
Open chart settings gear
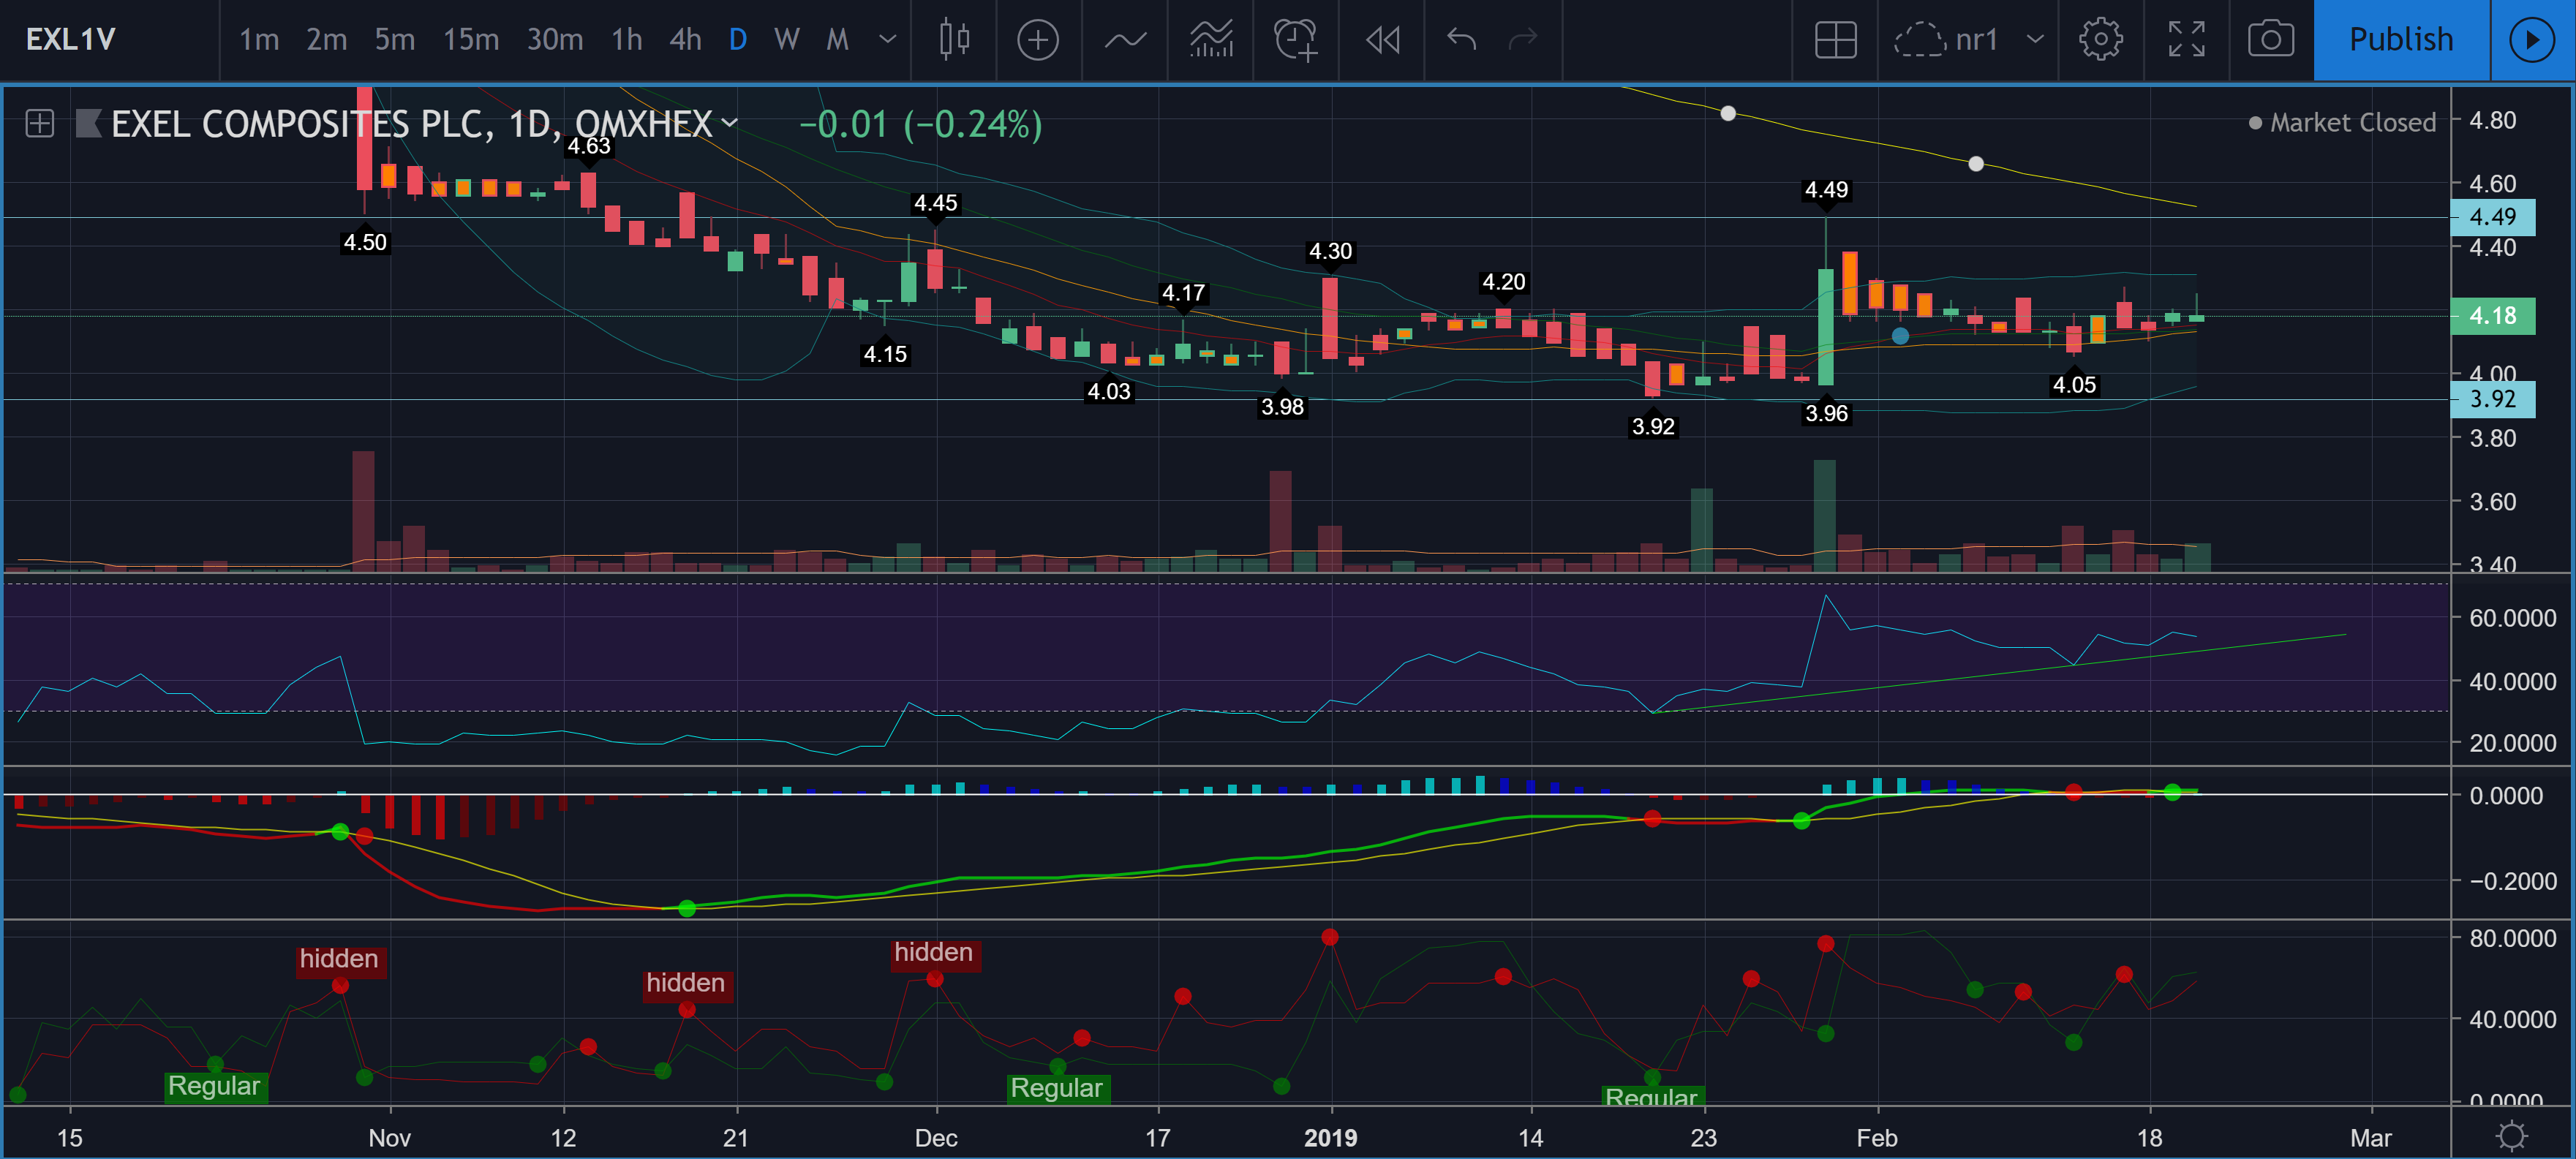[x=2100, y=40]
